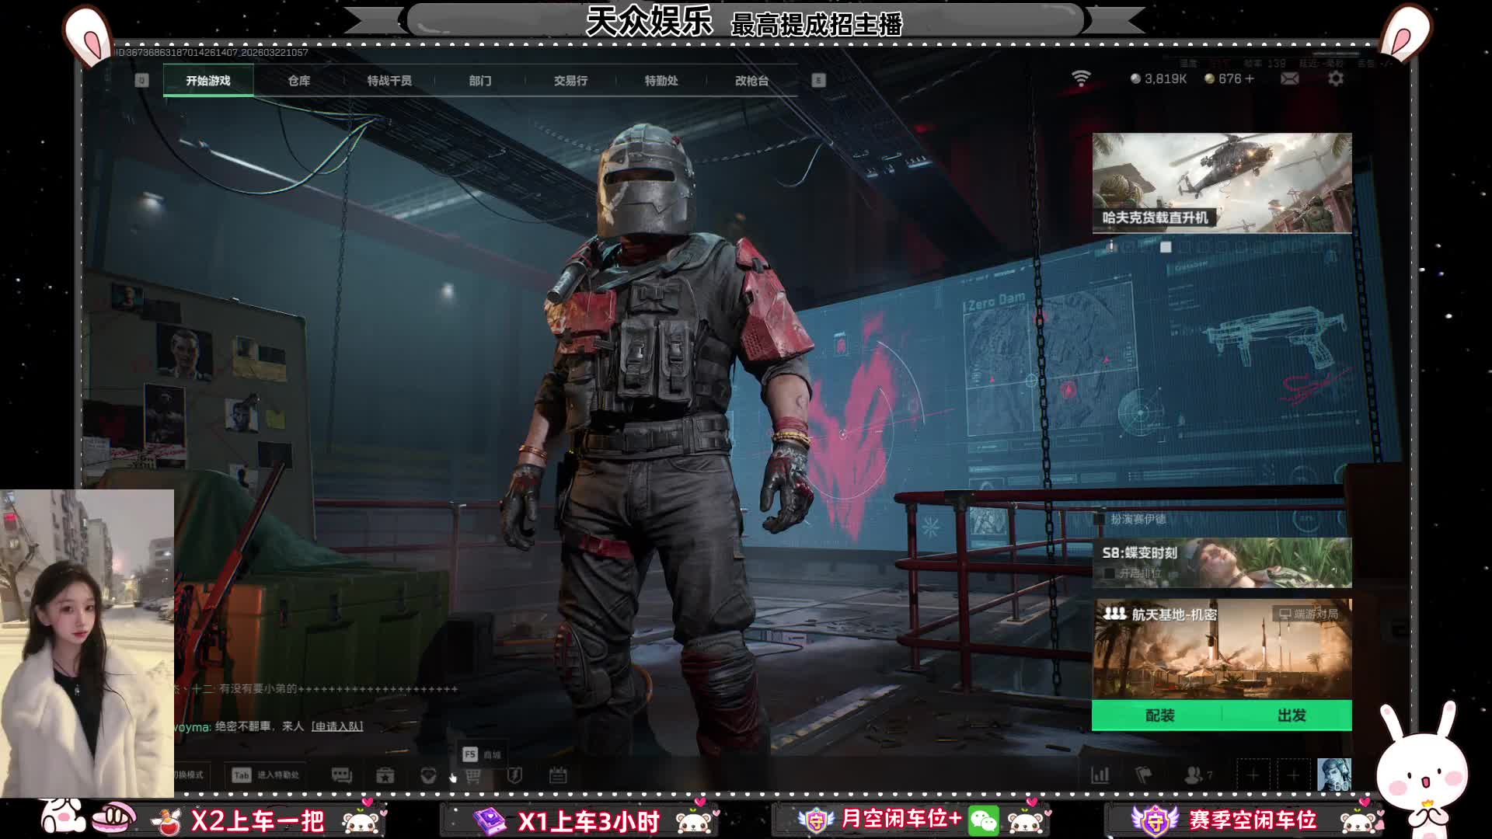Open the shopping cart store icon
The height and width of the screenshot is (839, 1492).
pyautogui.click(x=472, y=775)
